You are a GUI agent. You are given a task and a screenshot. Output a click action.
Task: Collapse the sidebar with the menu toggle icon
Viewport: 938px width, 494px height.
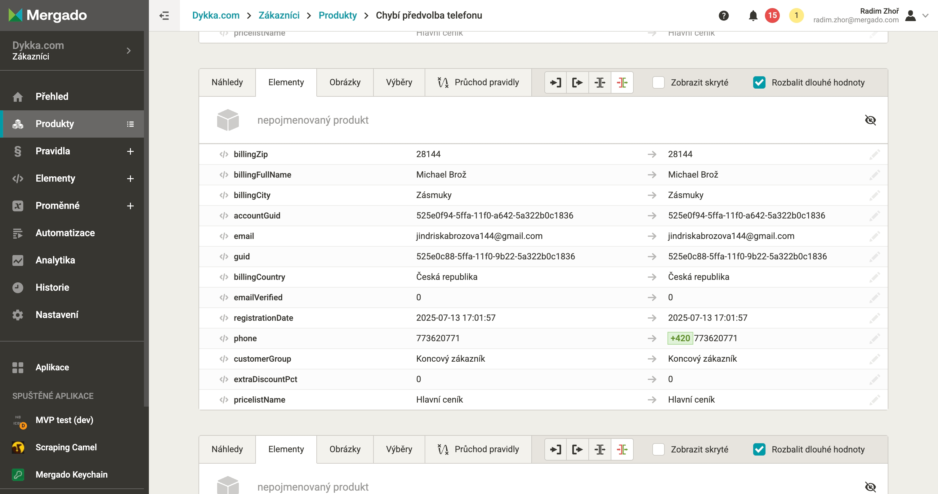(164, 15)
